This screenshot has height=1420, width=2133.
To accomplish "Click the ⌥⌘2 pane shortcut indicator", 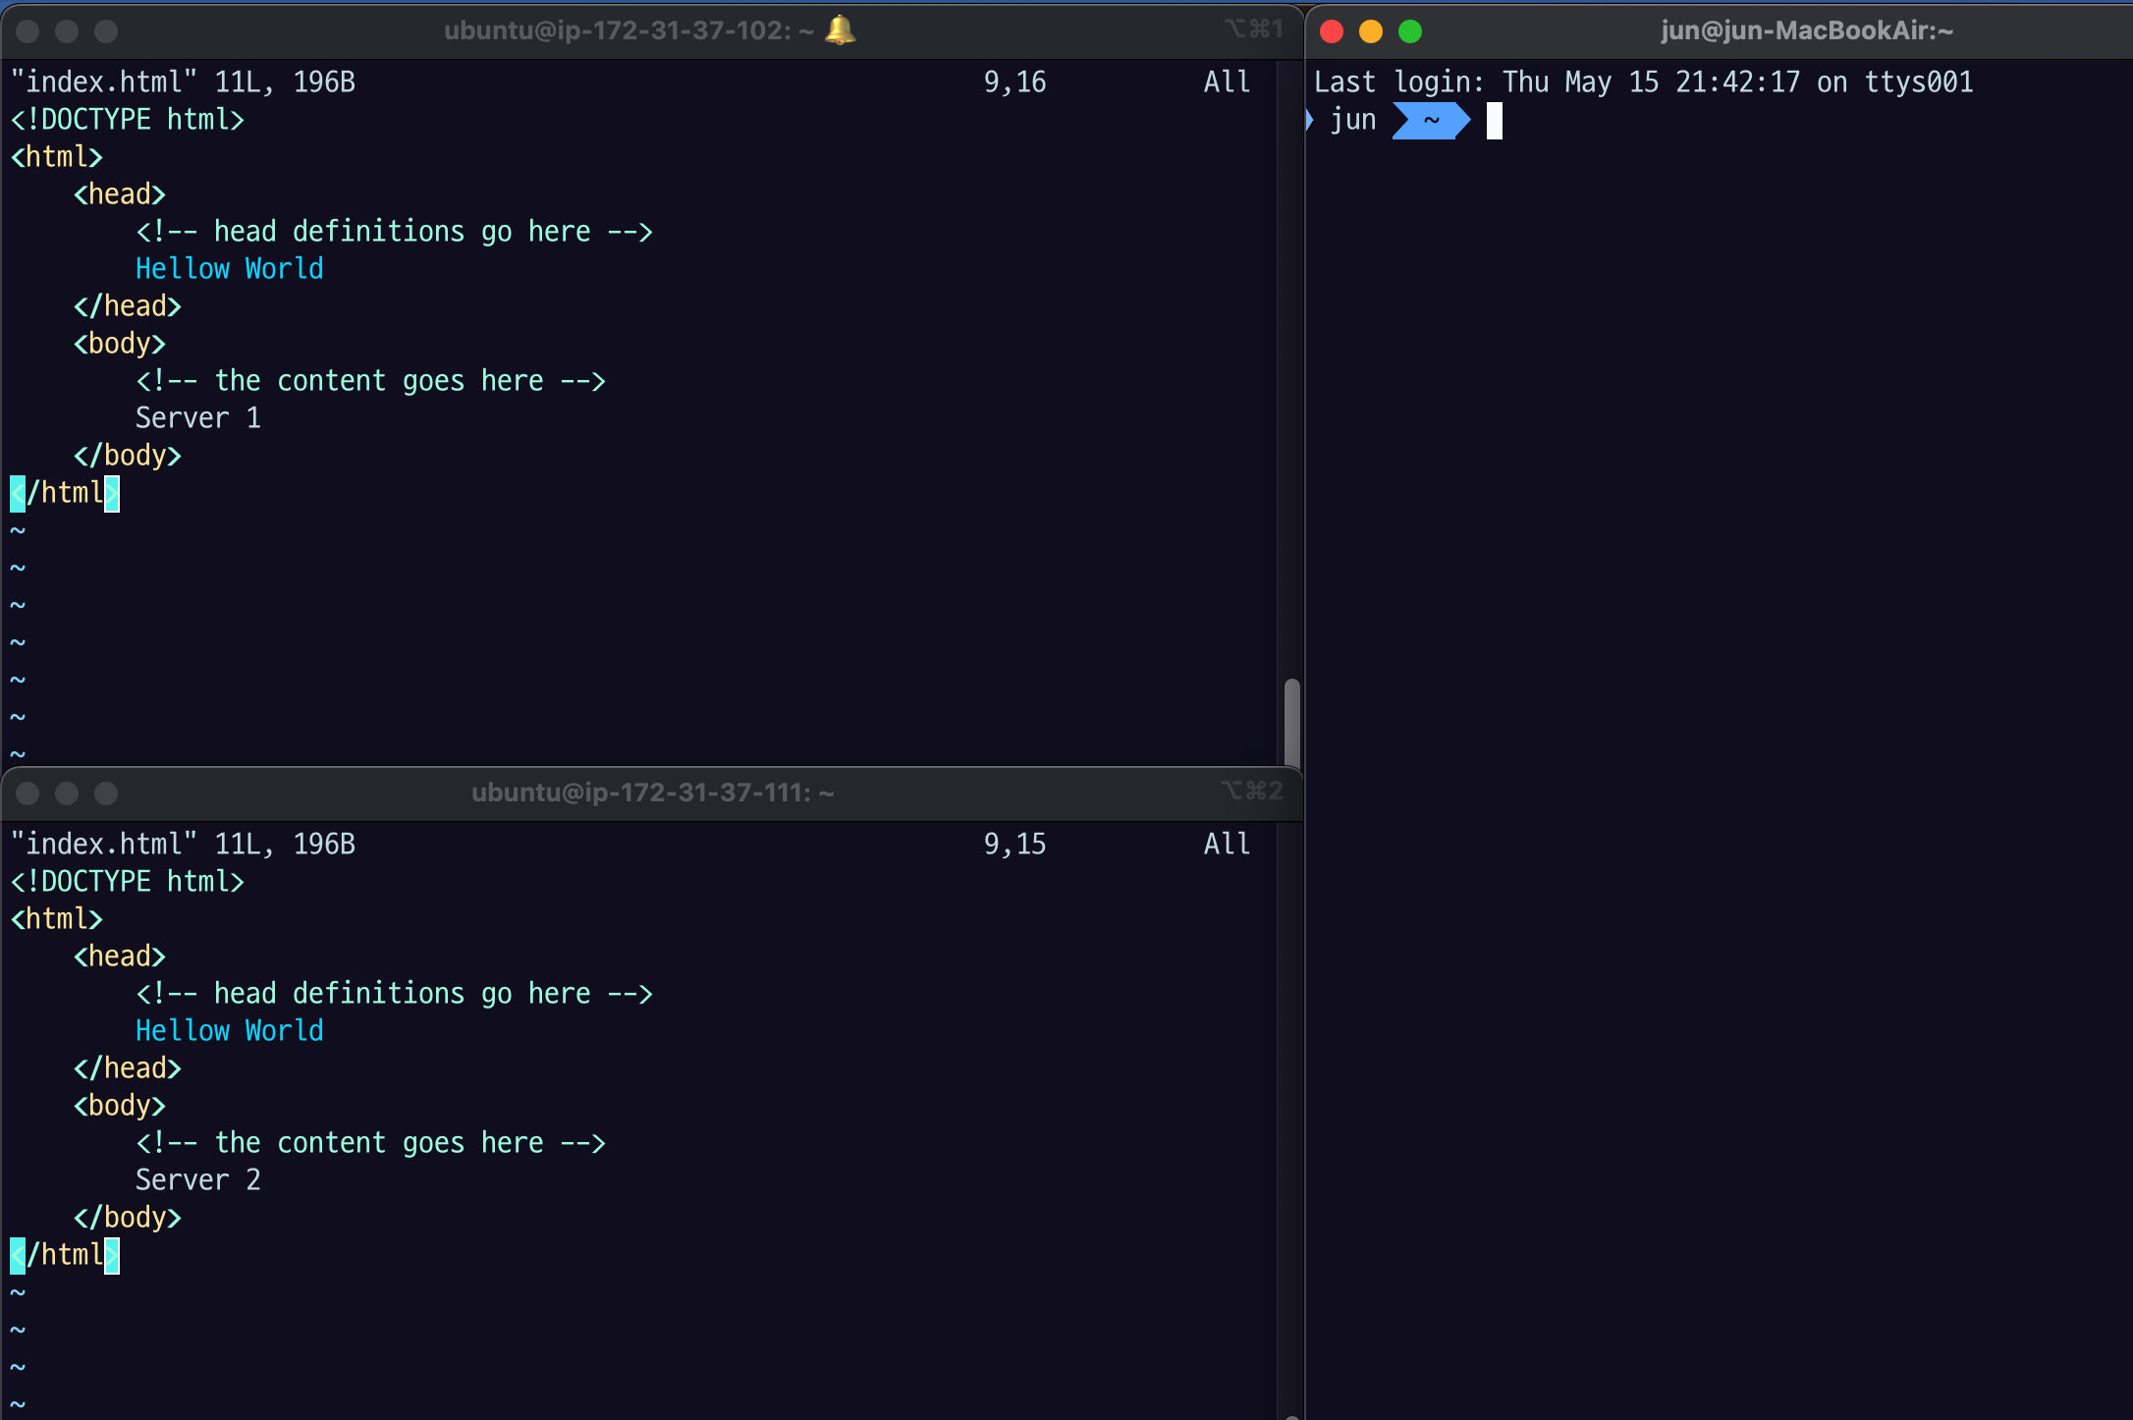I will (x=1252, y=792).
